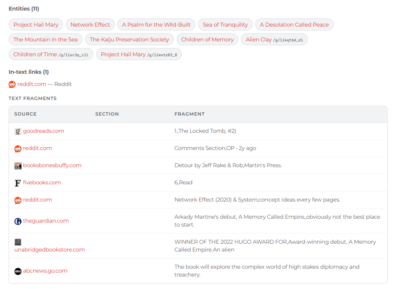393x289 pixels.
Task: Select the booksbonesbuffy.com site icon
Action: pos(18,166)
